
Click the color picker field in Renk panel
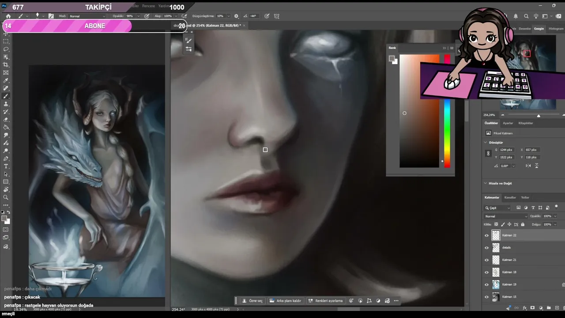click(419, 111)
